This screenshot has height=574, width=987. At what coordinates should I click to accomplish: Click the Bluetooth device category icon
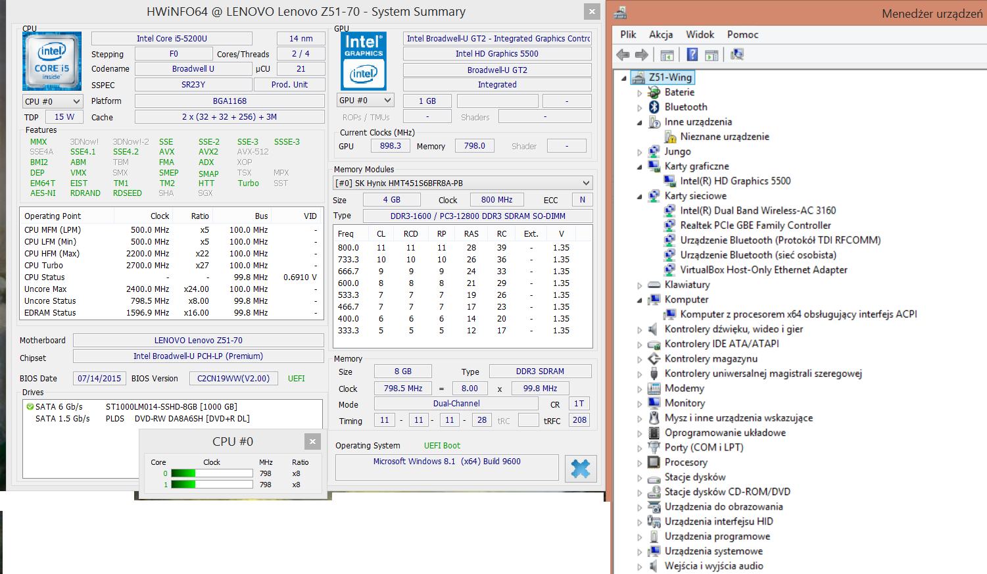(x=654, y=107)
